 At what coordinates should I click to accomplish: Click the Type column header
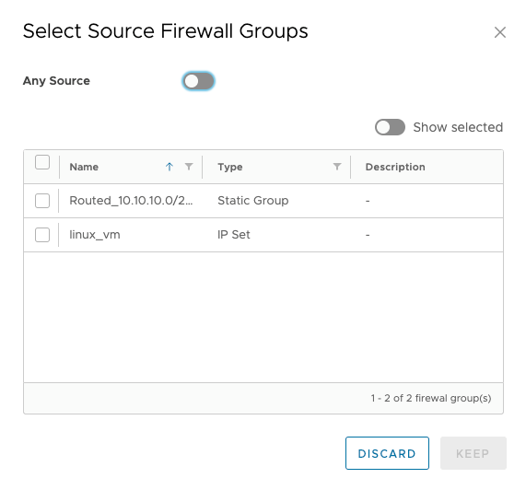pos(230,167)
